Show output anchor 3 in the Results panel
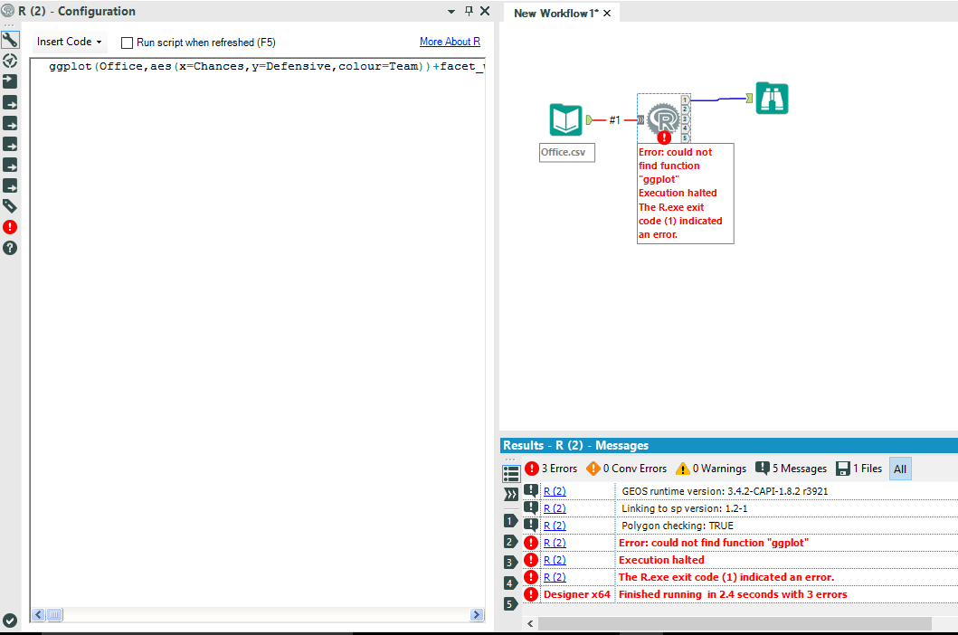Image resolution: width=958 pixels, height=635 pixels. pos(511,563)
